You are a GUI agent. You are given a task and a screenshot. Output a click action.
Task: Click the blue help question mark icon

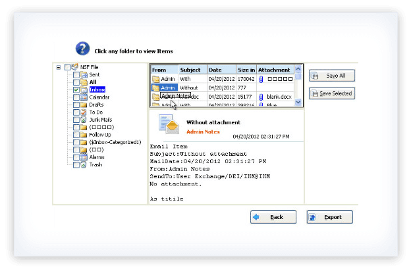(x=82, y=48)
